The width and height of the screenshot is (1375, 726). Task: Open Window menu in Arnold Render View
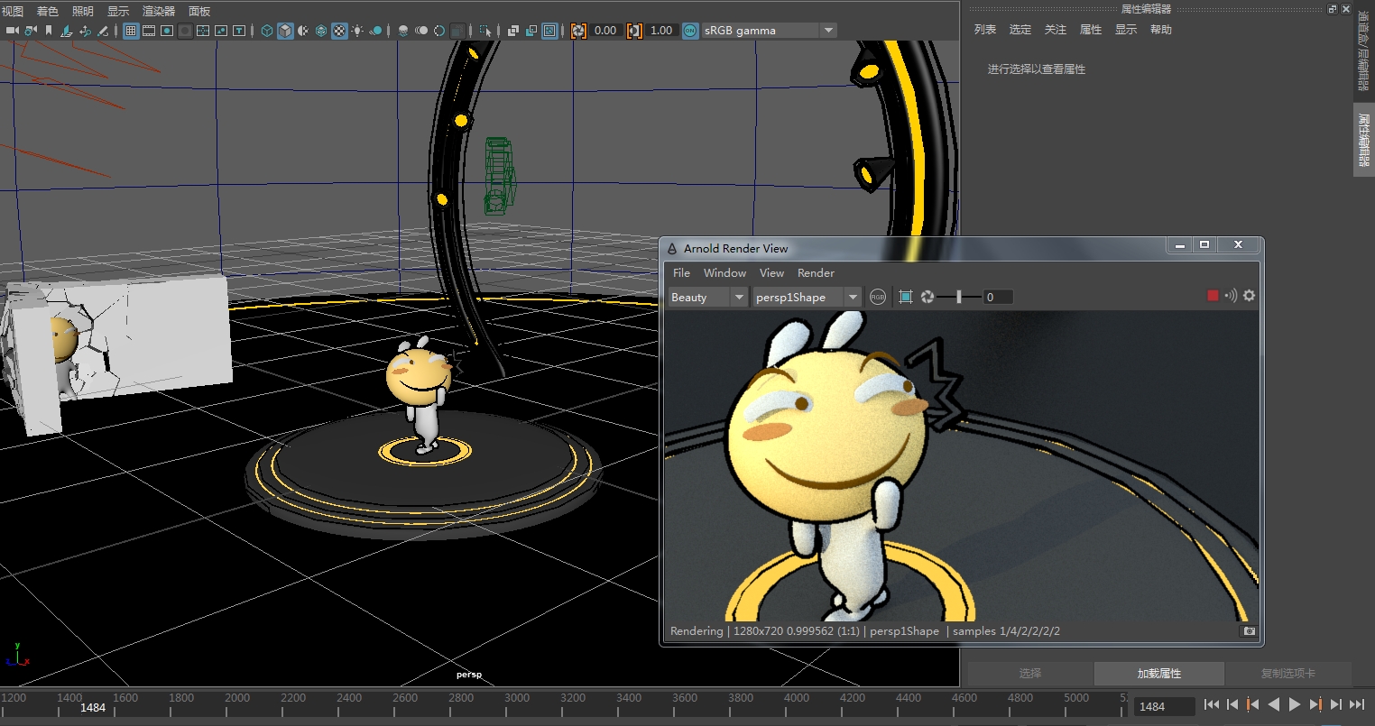tap(724, 273)
